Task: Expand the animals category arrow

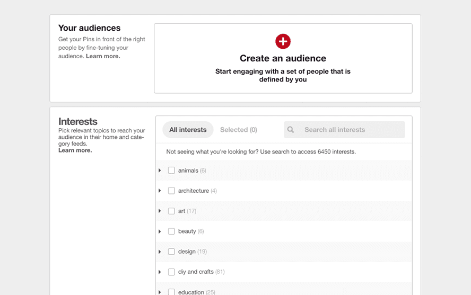Action: tap(160, 171)
